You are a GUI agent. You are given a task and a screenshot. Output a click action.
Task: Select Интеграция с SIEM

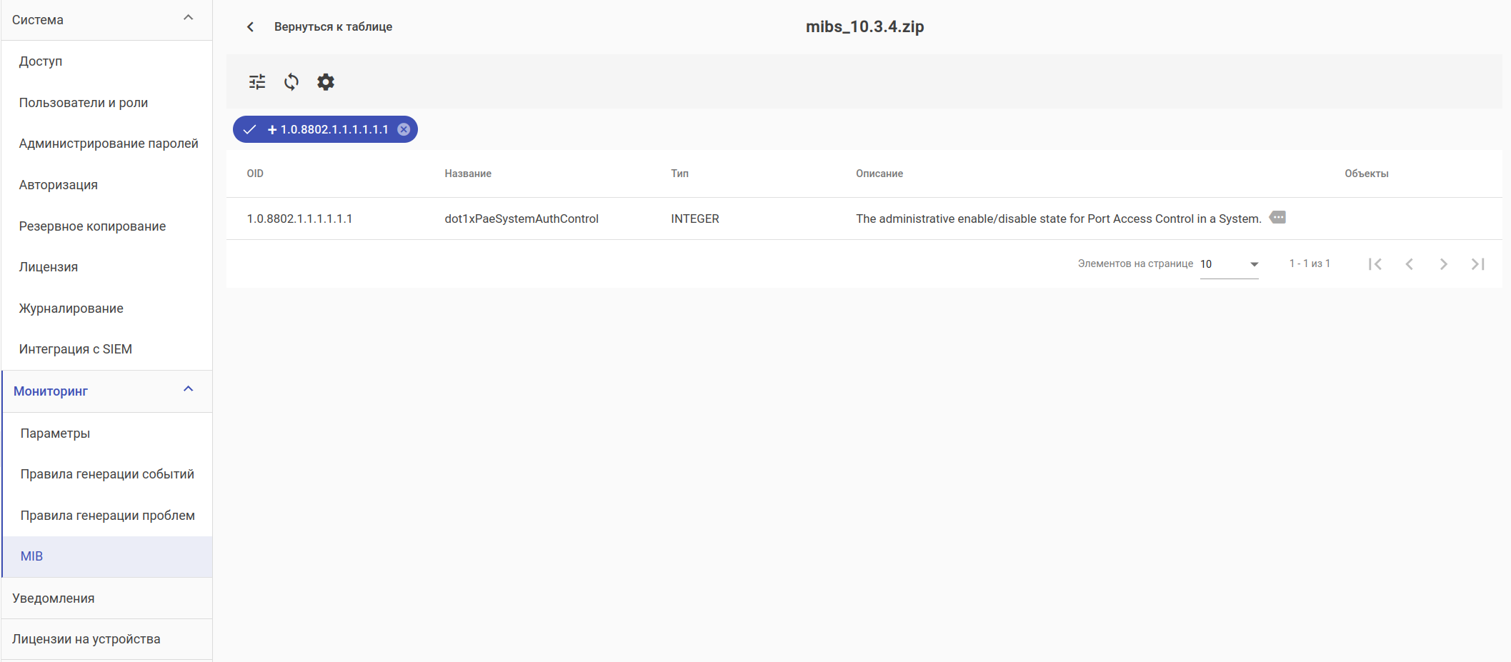(107, 349)
